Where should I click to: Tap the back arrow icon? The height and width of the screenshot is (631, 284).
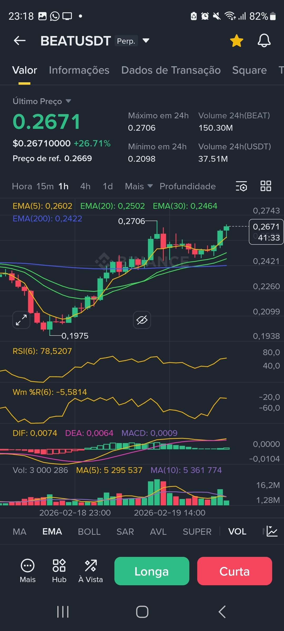pyautogui.click(x=20, y=41)
